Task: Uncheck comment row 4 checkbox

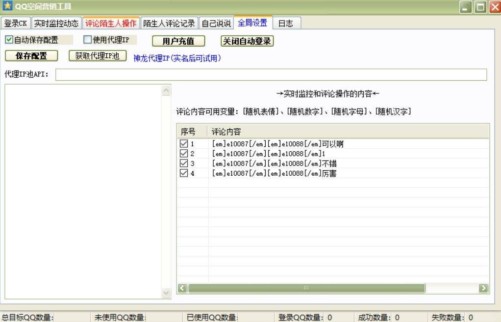Action: (184, 173)
